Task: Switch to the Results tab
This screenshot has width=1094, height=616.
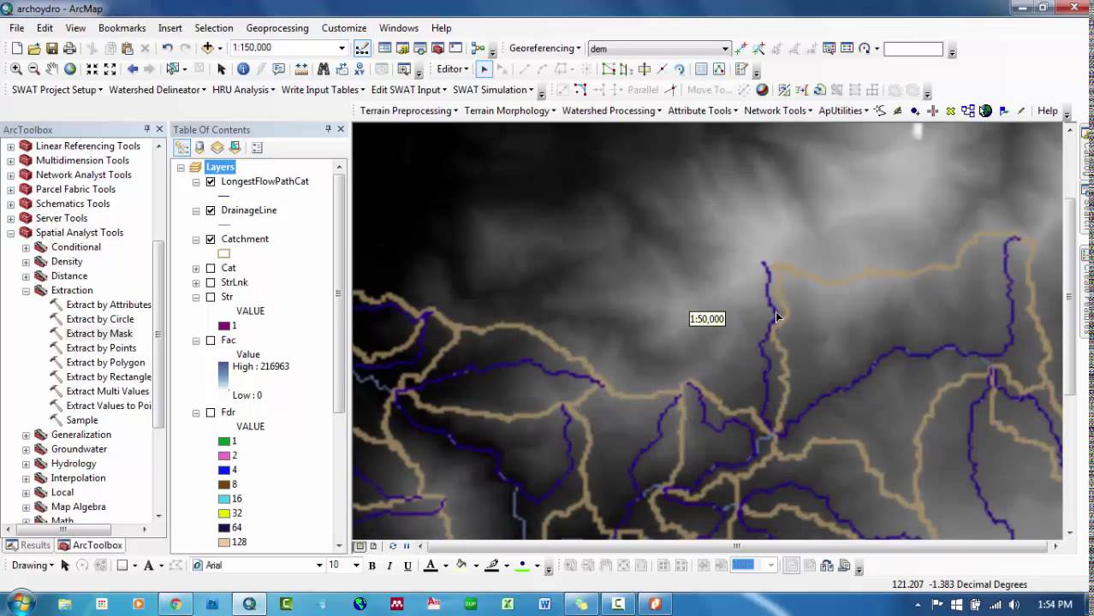Action: tap(28, 545)
